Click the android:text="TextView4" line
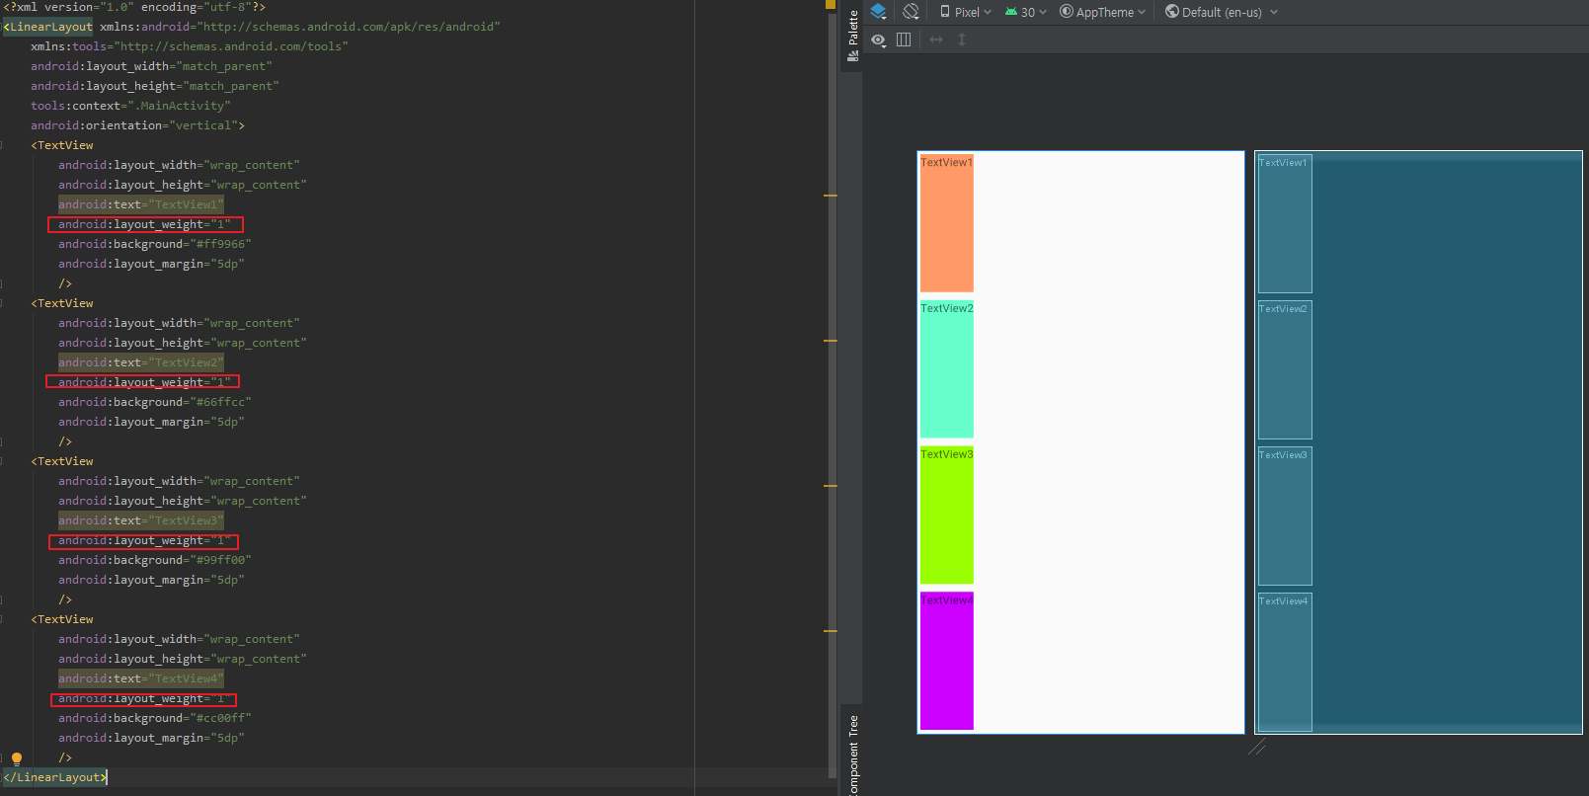Image resolution: width=1589 pixels, height=796 pixels. coord(141,678)
